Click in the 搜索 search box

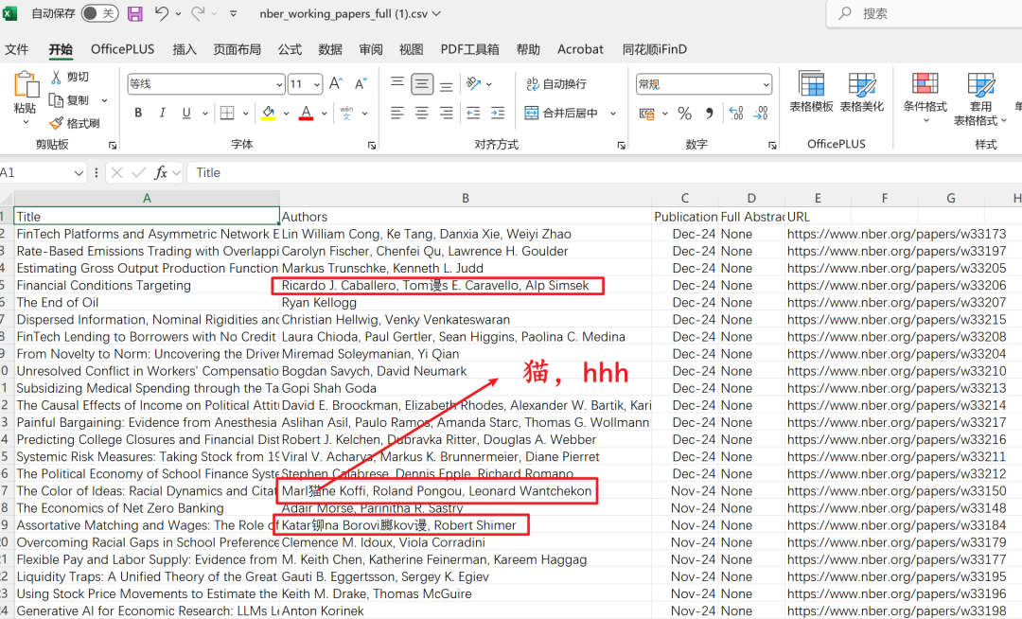pos(925,13)
